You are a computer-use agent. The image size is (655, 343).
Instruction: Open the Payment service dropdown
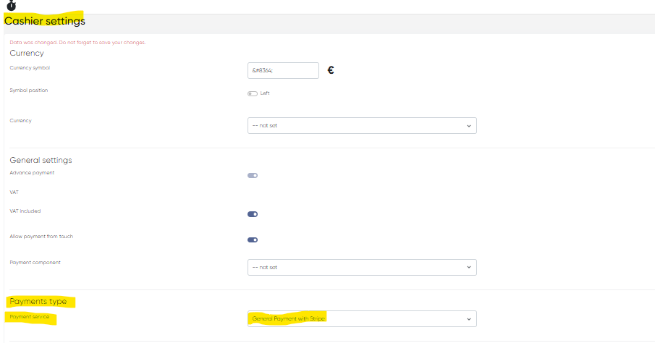[362, 319]
